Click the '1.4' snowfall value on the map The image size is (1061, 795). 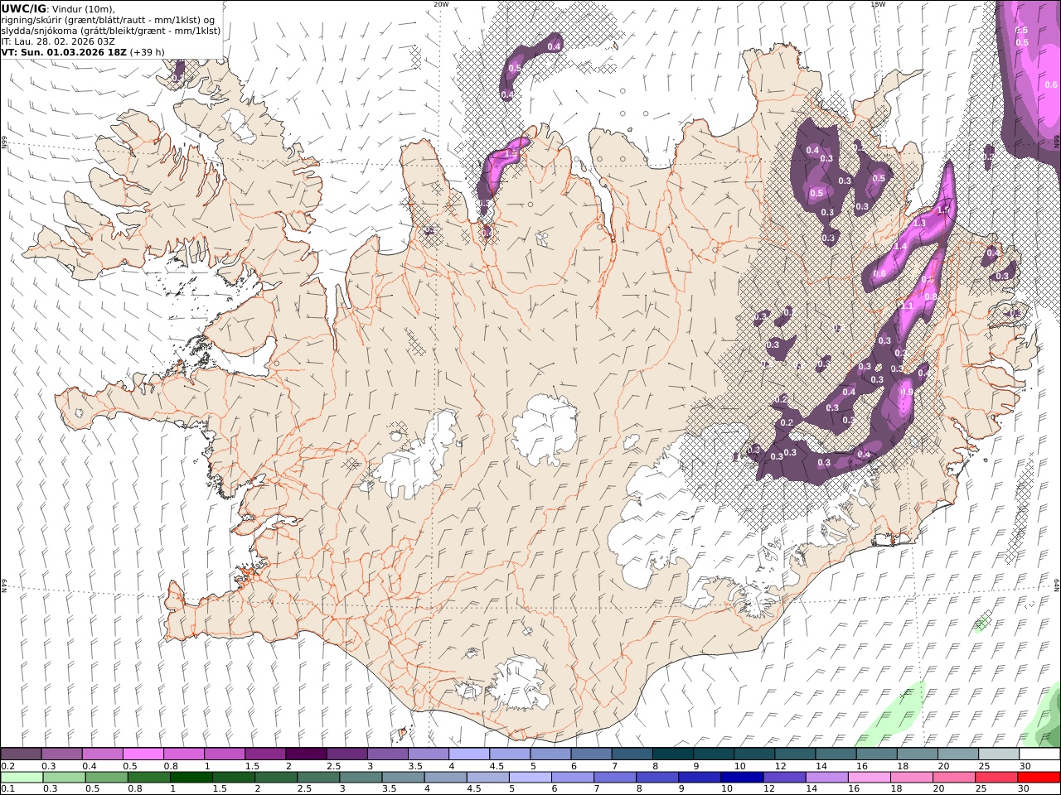pyautogui.click(x=900, y=247)
